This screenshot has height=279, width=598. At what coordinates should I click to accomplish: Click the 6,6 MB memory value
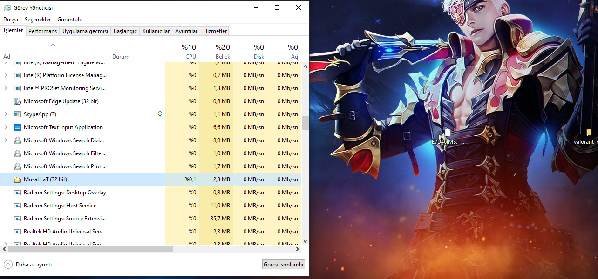(x=222, y=127)
